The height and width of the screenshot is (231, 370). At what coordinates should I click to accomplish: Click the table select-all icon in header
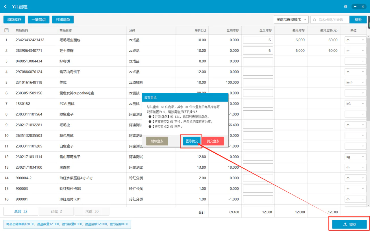[6, 30]
